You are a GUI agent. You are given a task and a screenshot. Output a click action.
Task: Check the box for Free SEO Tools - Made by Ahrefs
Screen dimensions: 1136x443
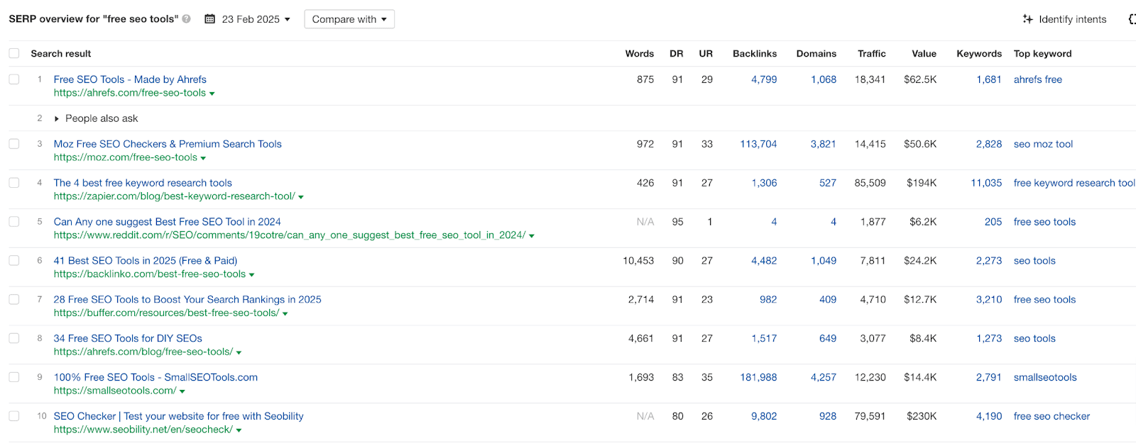click(14, 79)
